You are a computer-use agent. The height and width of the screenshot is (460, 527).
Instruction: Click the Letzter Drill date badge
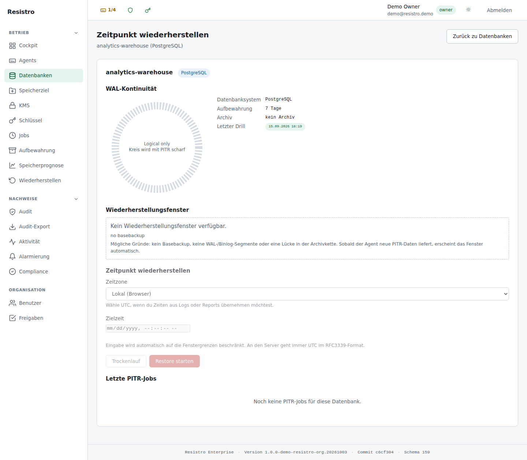285,127
